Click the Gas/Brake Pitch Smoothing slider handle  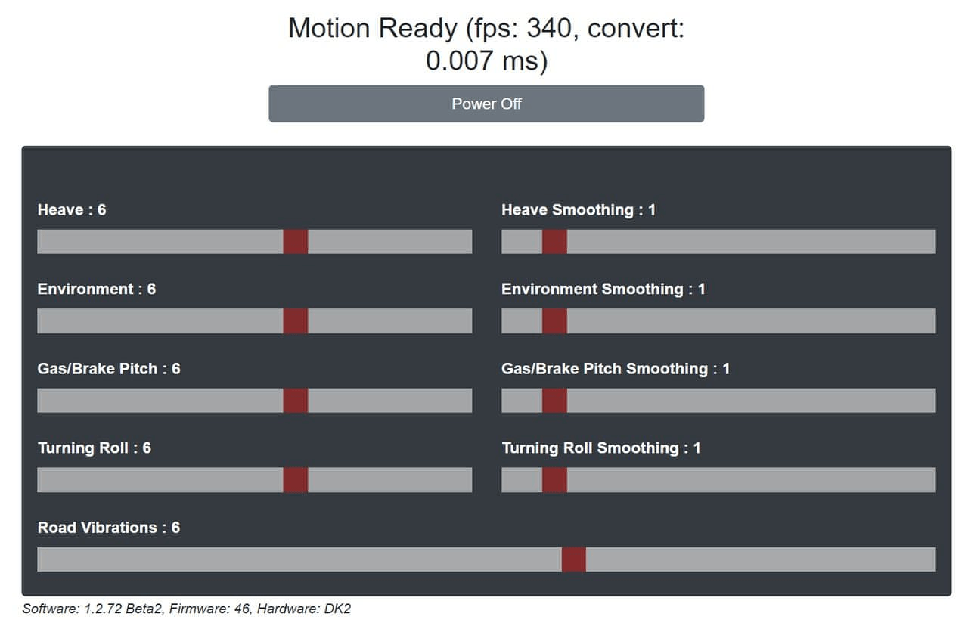pos(554,401)
